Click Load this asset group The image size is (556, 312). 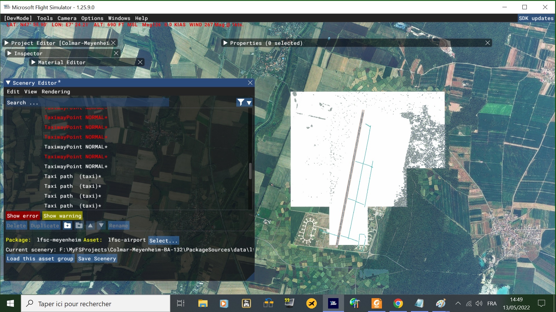(x=40, y=259)
